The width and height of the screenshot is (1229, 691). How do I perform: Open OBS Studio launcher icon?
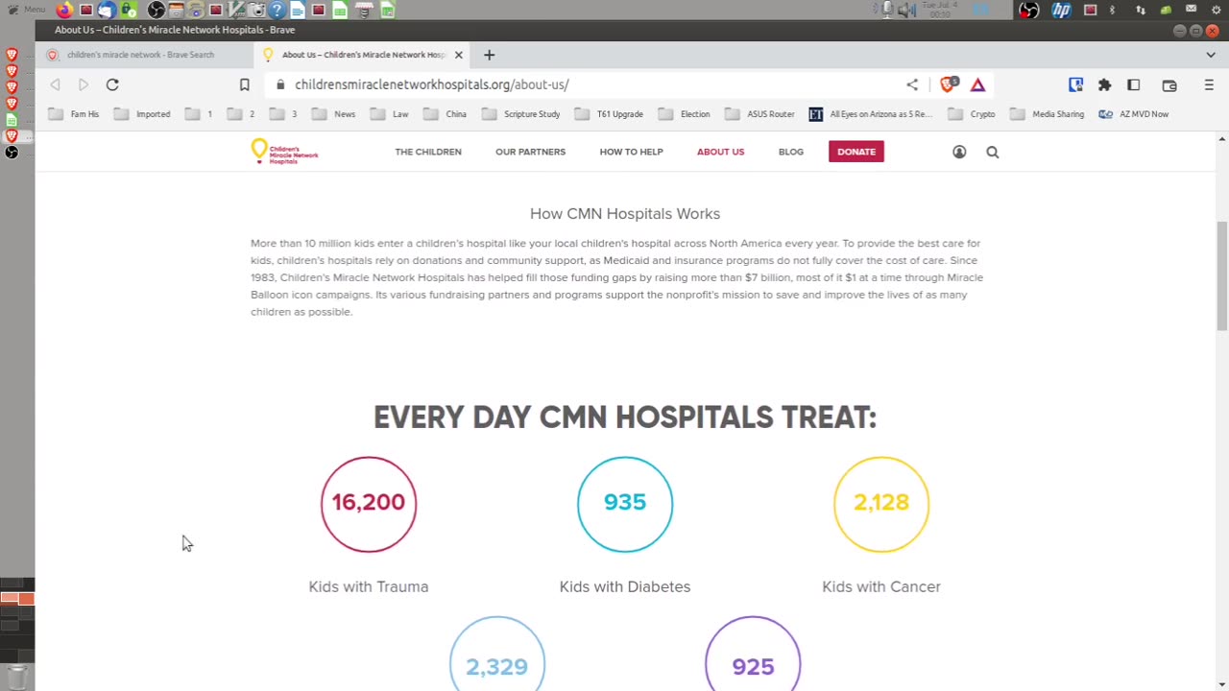coord(157,10)
